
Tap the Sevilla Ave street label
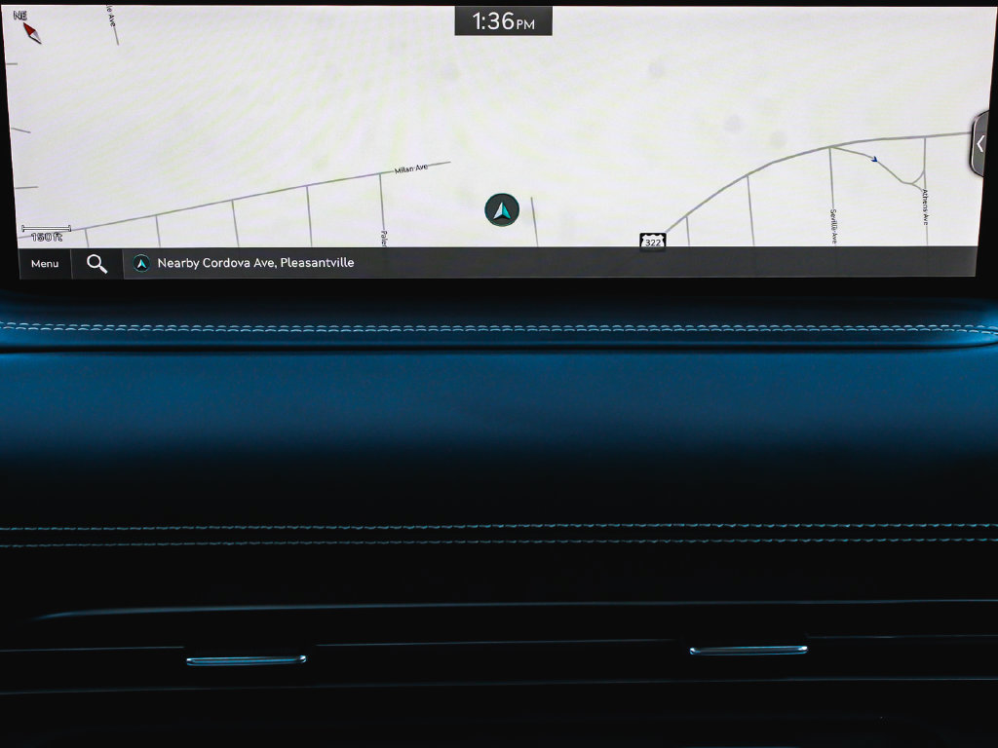click(x=833, y=226)
